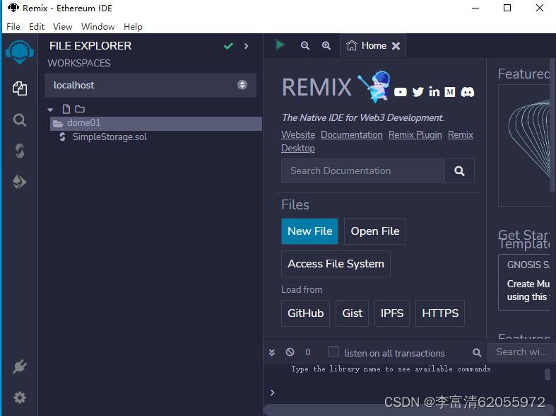Viewport: 556px width, 416px height.
Task: Click the documentation search magnifier button
Action: (x=459, y=171)
